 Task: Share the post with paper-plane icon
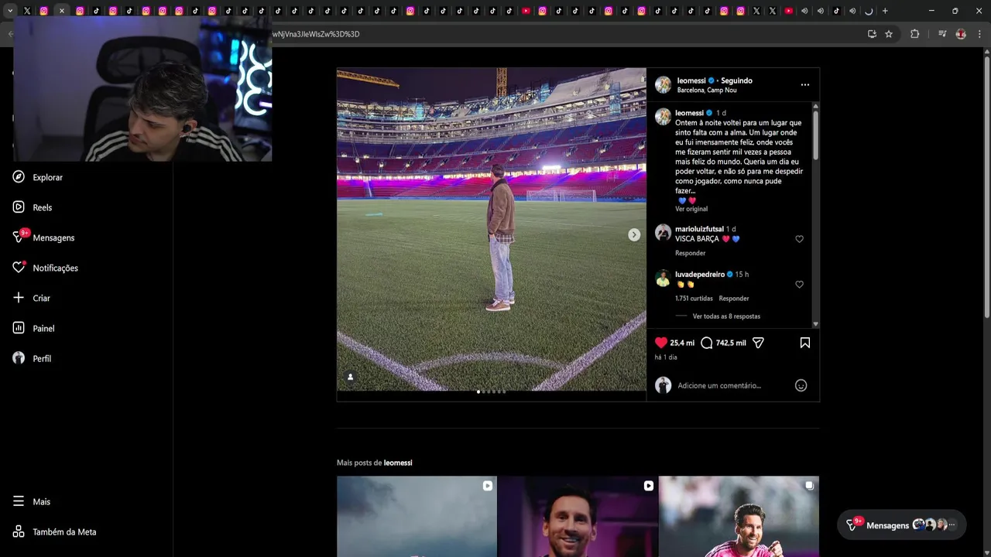pyautogui.click(x=758, y=343)
